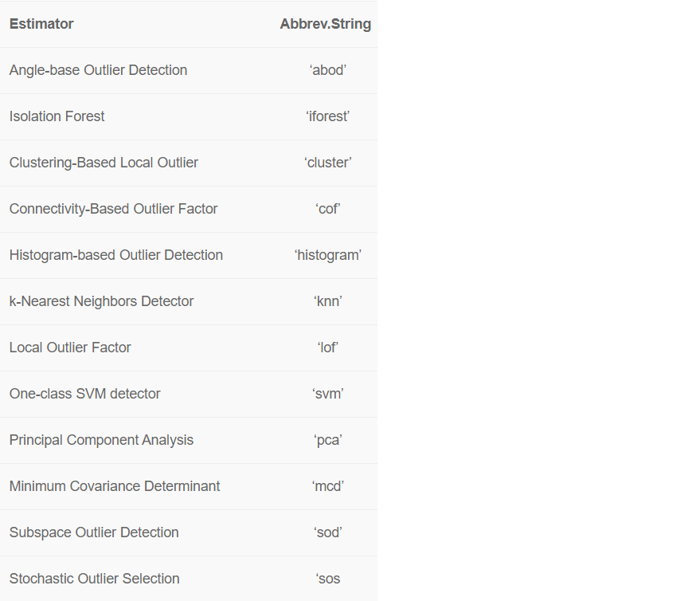Select Angle-base Outlier Detection row text
The width and height of the screenshot is (696, 601).
point(98,70)
